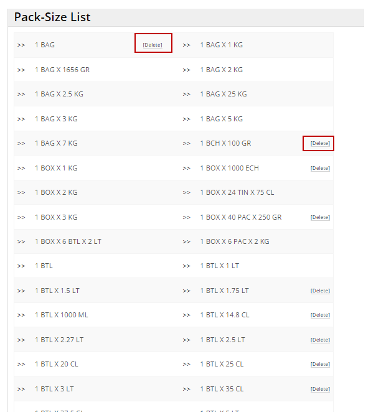This screenshot has width=381, height=415.
Task: Delete the 1 BTL X 14.8 CL entry
Action: [320, 315]
